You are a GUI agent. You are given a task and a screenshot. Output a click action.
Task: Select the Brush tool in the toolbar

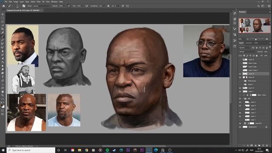click(3, 36)
